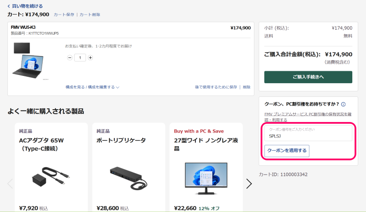
Task: Choose 後で使用するために保存 link
Action: pyautogui.click(x=216, y=87)
